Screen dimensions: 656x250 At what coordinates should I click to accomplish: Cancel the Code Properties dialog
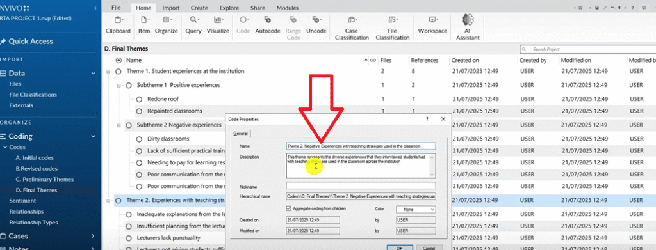(x=429, y=248)
